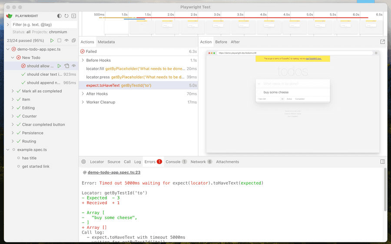The width and height of the screenshot is (391, 244).
Task: Select 'should clear text' test row
Action: 41,75
